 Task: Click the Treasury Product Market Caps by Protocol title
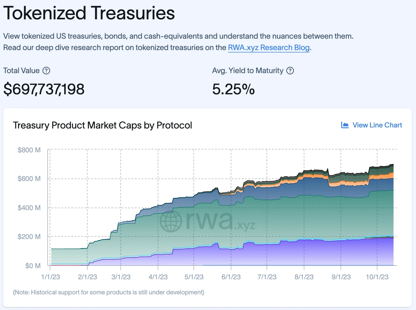[x=102, y=125]
